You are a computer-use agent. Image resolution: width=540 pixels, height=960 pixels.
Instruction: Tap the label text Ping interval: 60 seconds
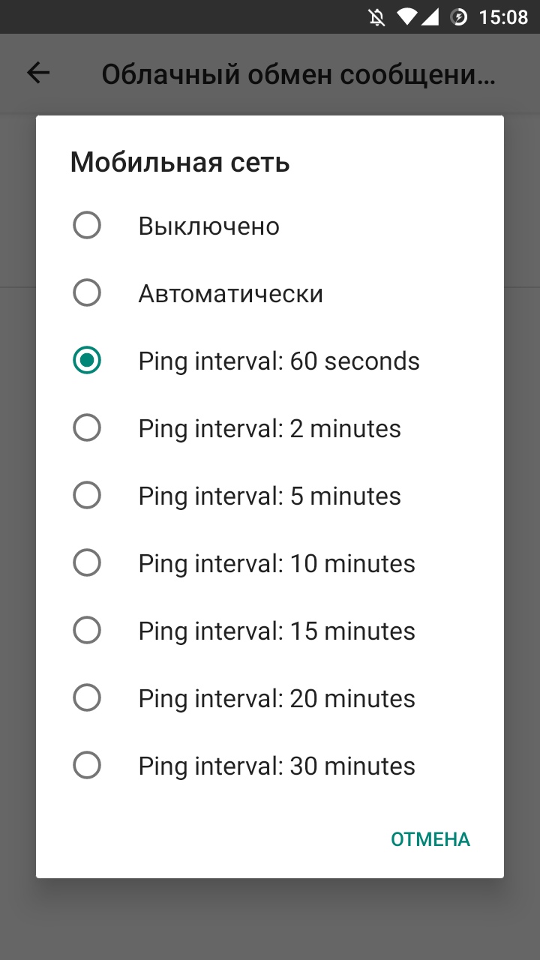278,360
